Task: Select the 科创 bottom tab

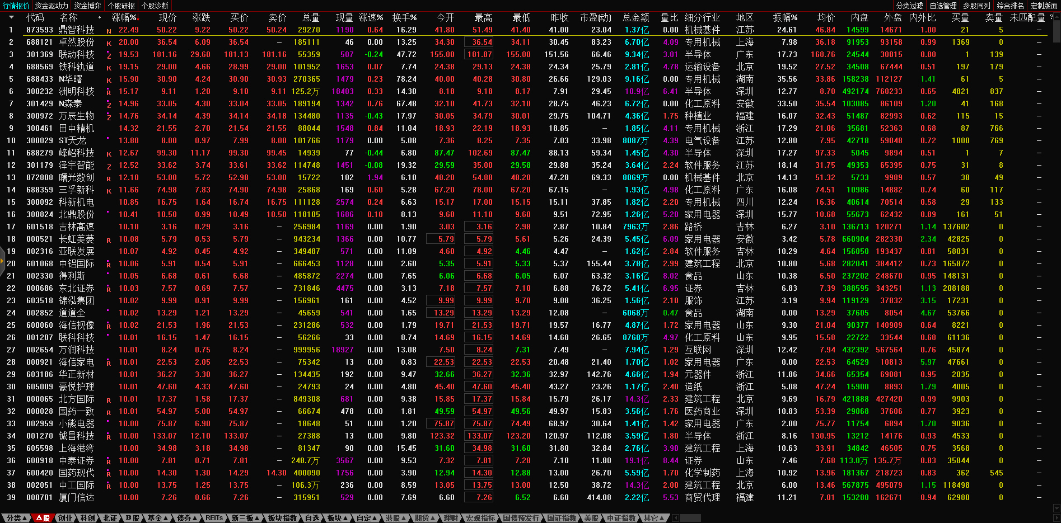Action: 87,518
